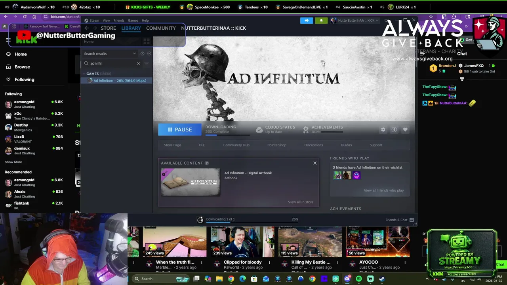Open the library collections grid icon

coord(147,41)
